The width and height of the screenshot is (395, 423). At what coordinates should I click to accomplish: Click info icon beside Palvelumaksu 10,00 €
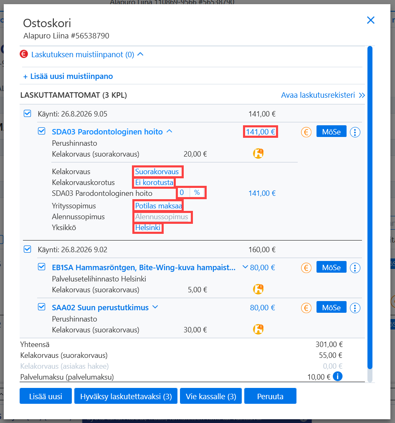tap(337, 376)
